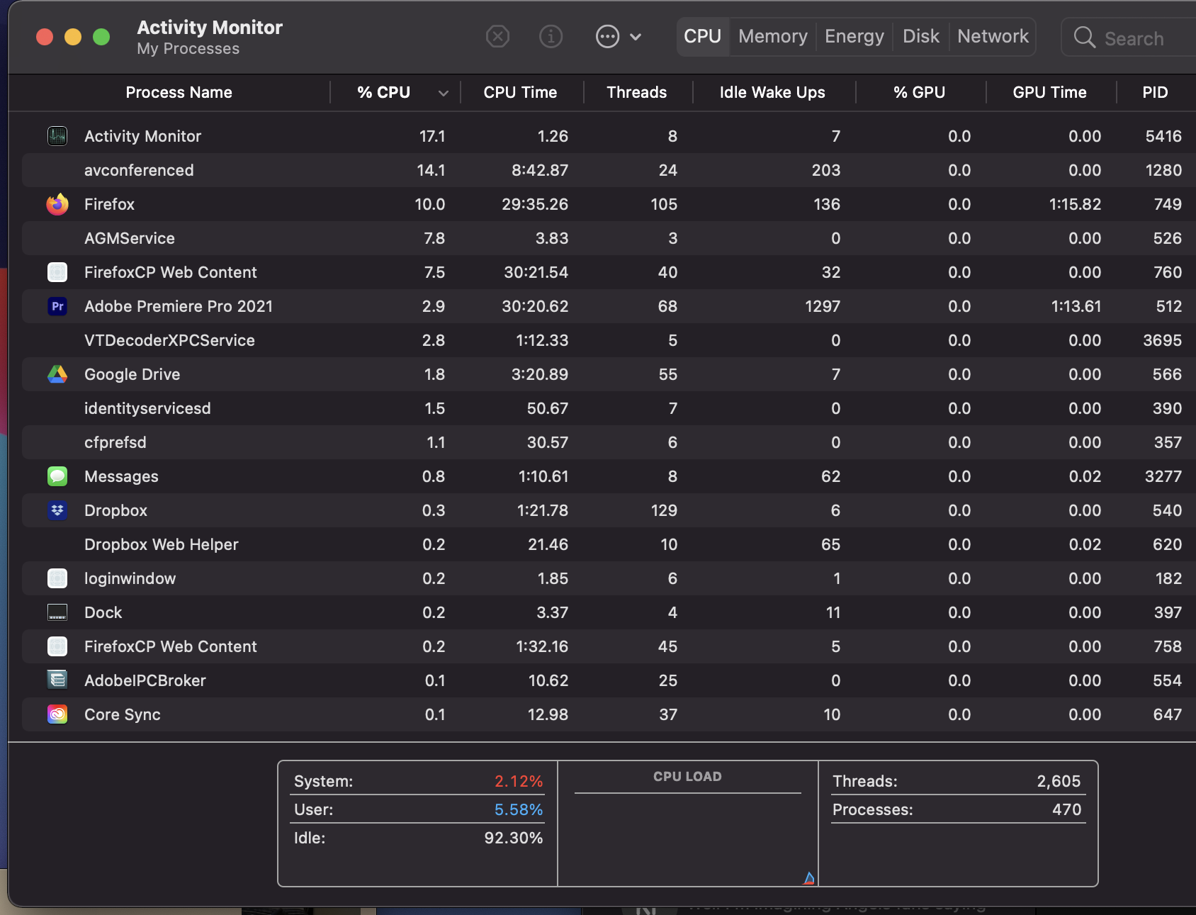
Task: Click avconferenced idle wake ups 203
Action: pos(826,170)
